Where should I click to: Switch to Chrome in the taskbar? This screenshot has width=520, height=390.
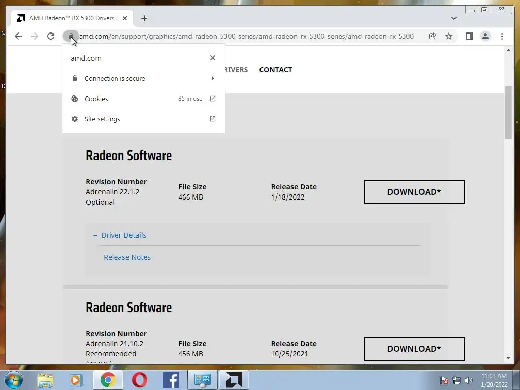(108, 380)
